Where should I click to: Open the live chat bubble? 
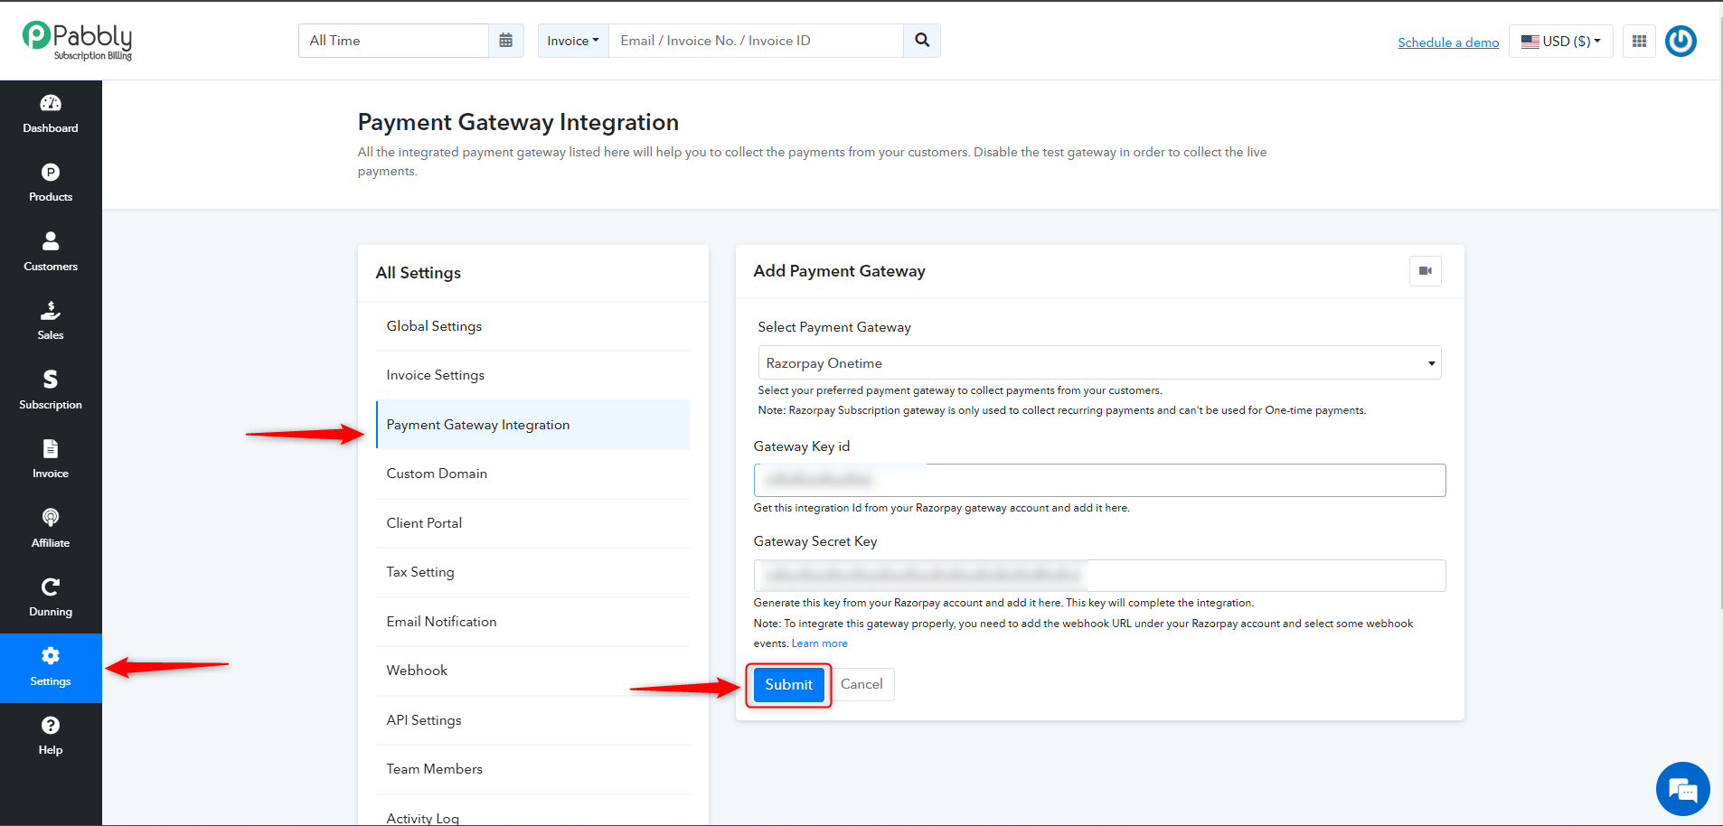tap(1682, 789)
